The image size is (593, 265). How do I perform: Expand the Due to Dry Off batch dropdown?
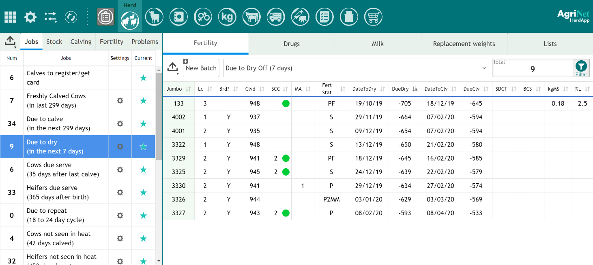click(x=356, y=68)
